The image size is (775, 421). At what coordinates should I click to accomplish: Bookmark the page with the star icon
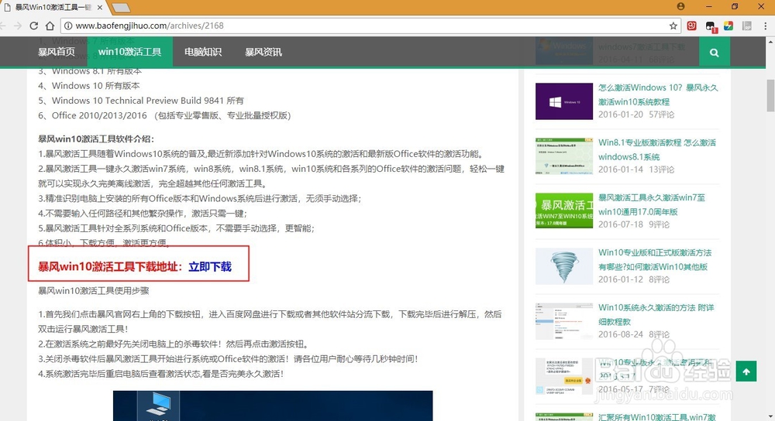pyautogui.click(x=673, y=26)
